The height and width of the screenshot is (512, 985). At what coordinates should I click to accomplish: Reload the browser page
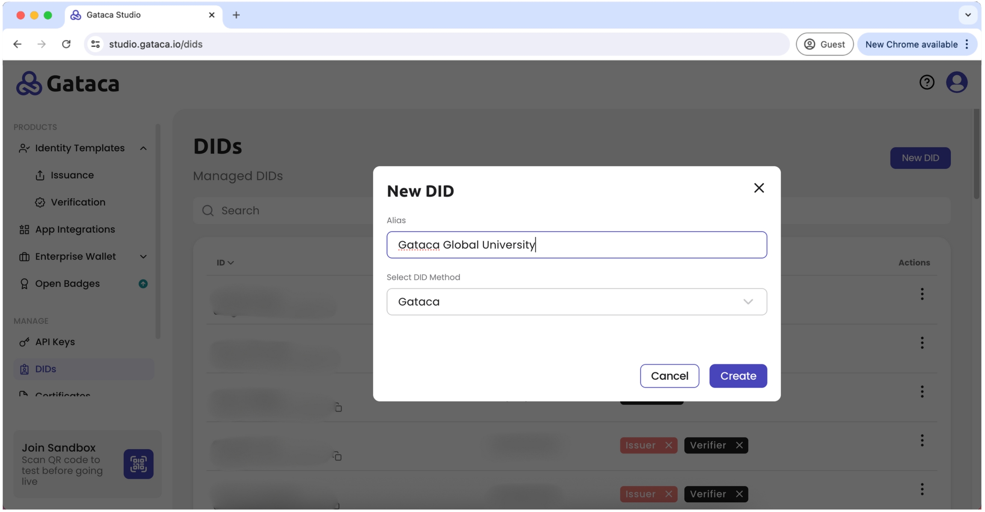click(x=66, y=44)
